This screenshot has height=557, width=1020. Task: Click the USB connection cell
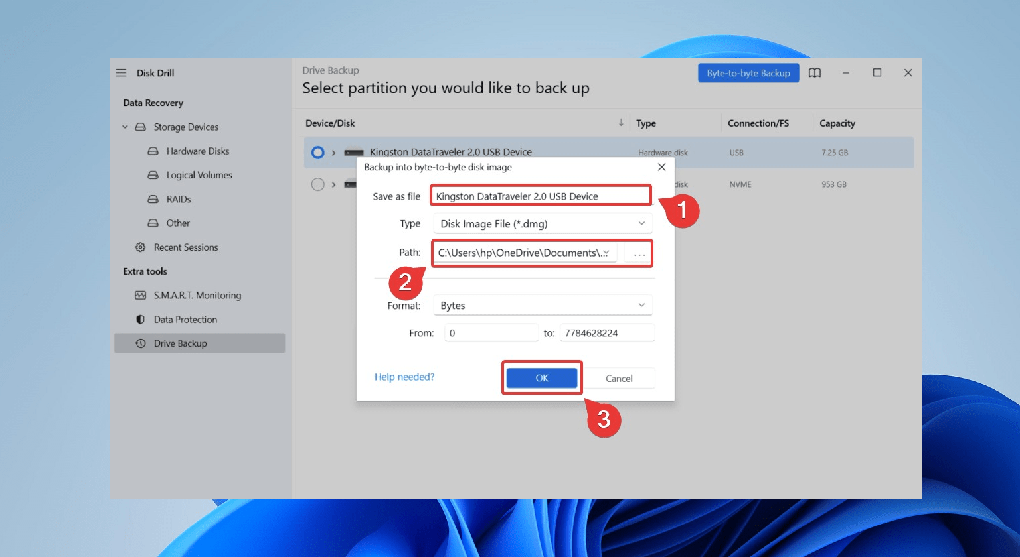pos(736,153)
